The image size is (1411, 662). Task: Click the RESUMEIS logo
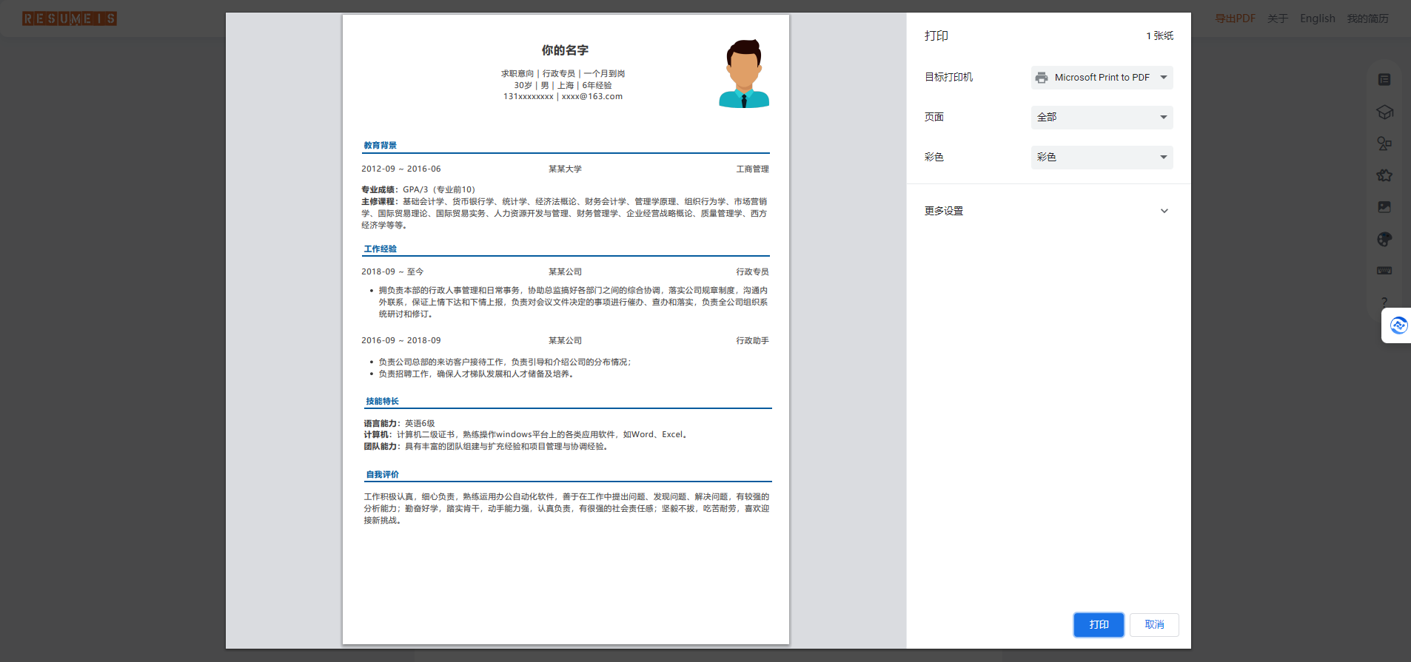pyautogui.click(x=70, y=18)
